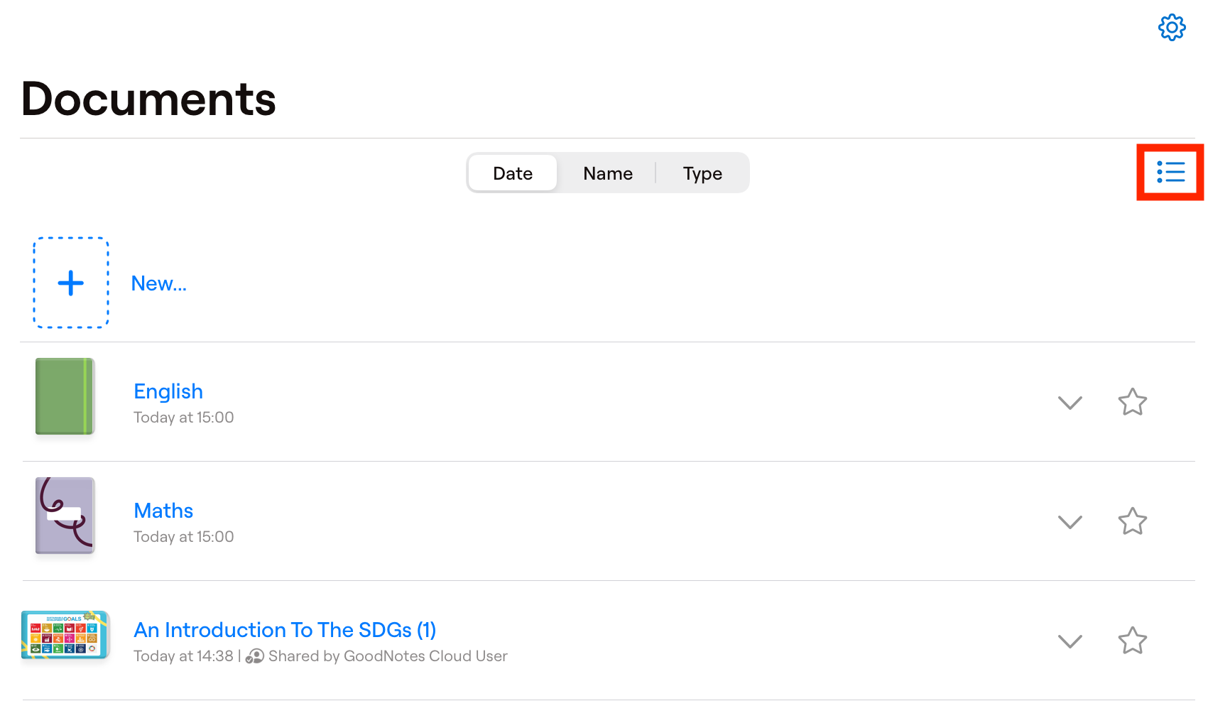Click the shared user icon beside GoodNotes Cloud User

point(254,657)
